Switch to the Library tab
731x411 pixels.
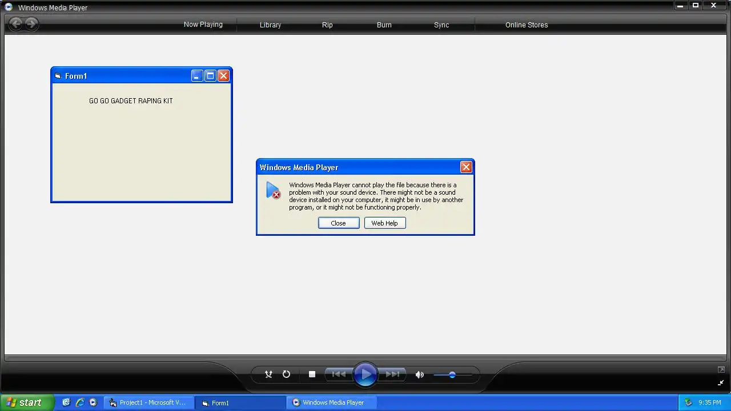click(x=270, y=25)
